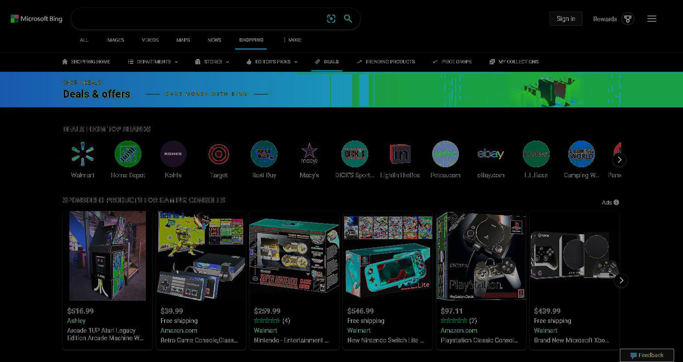Open the Rewards trophy icon
The height and width of the screenshot is (362, 683).
pos(628,19)
